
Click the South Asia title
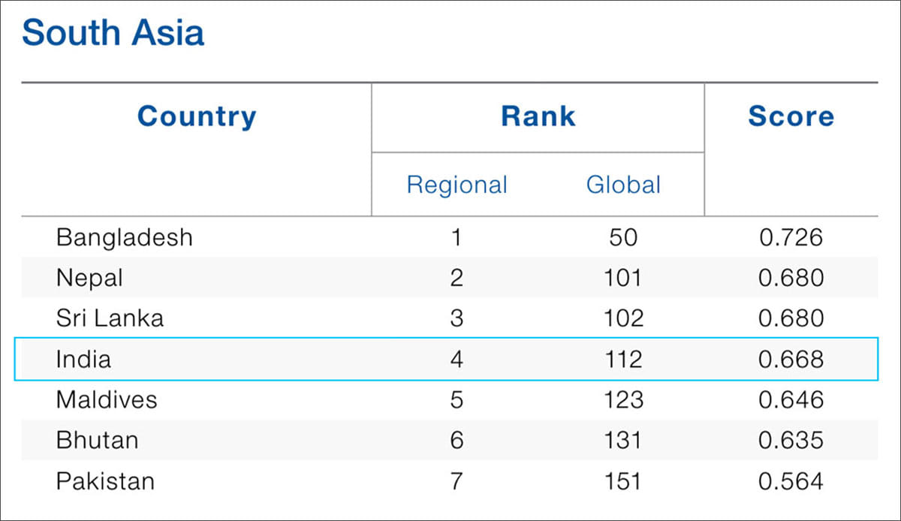(x=113, y=35)
